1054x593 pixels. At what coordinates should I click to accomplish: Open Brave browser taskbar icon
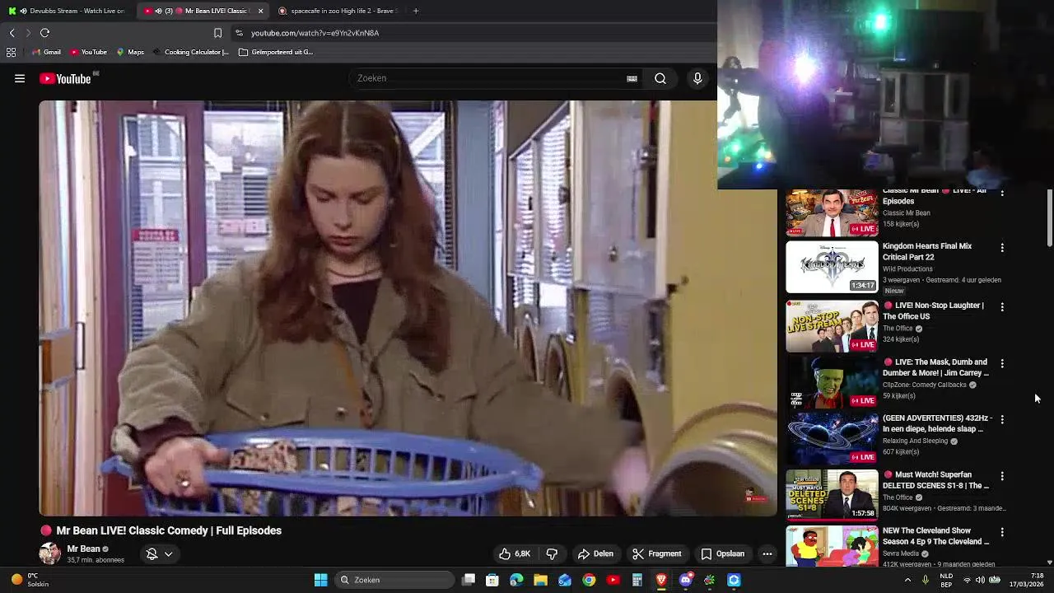(661, 580)
